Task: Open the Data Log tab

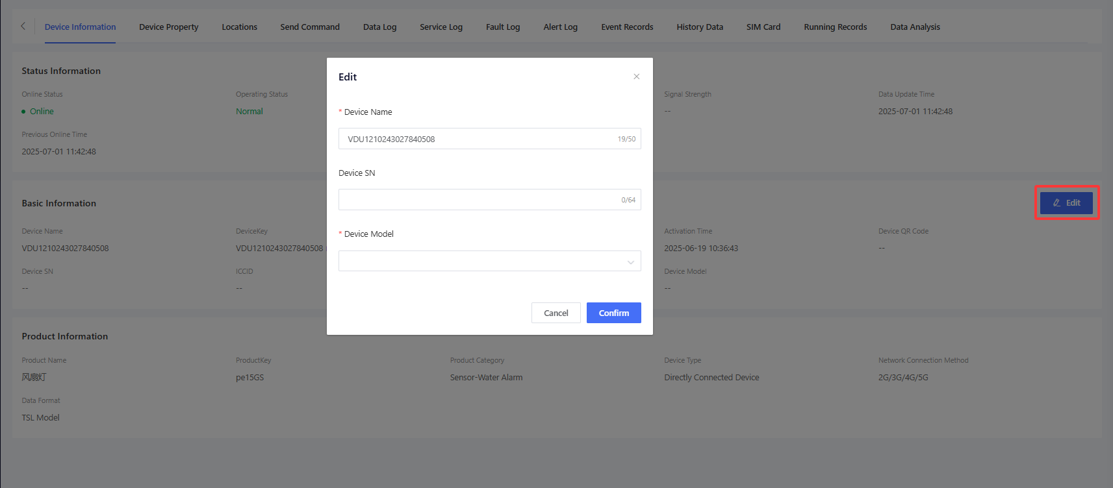Action: pos(379,27)
